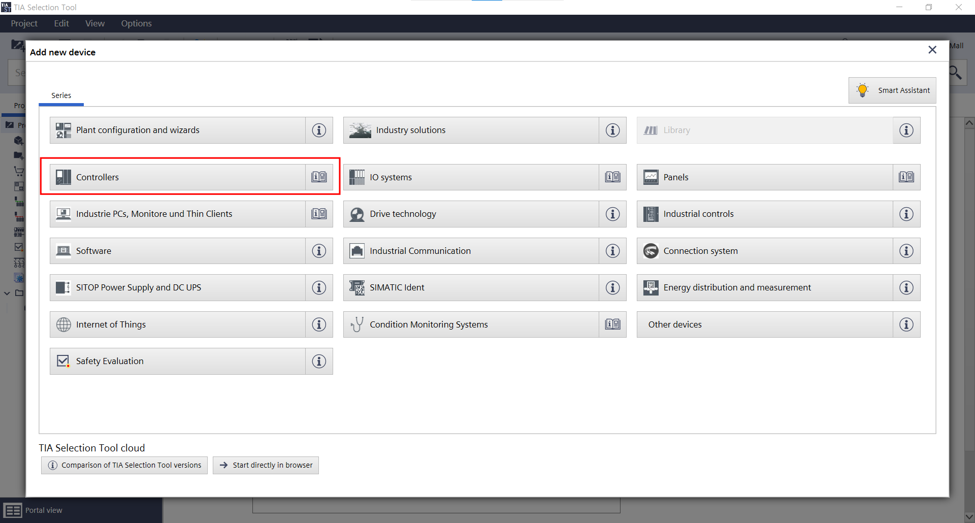Open the Controllers catalog book icon

click(x=319, y=177)
